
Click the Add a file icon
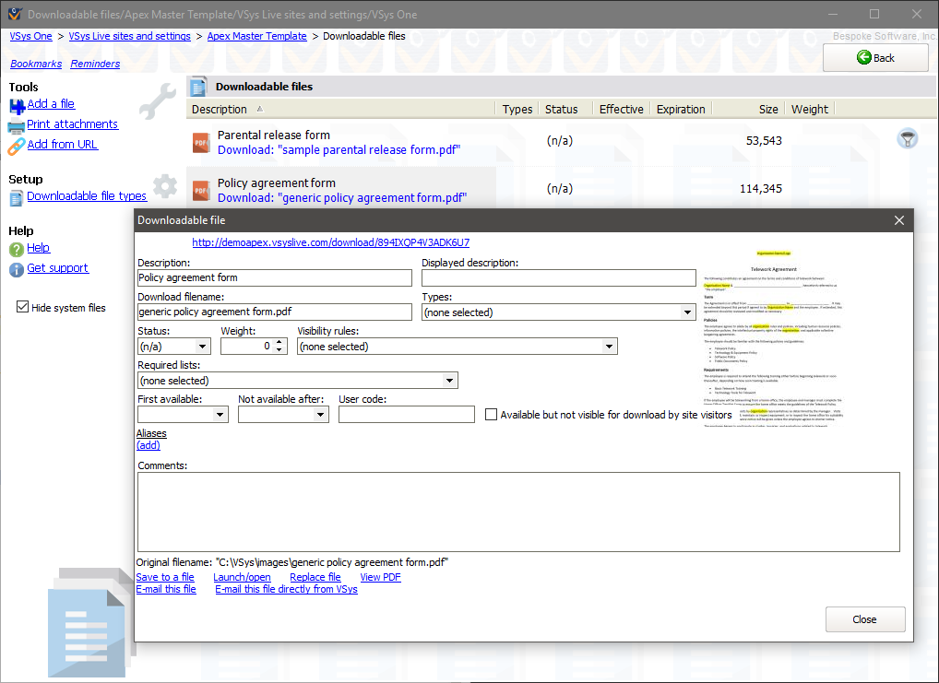coord(17,105)
